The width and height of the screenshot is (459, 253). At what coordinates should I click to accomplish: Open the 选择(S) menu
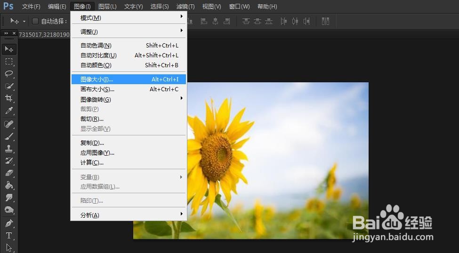pyautogui.click(x=160, y=6)
